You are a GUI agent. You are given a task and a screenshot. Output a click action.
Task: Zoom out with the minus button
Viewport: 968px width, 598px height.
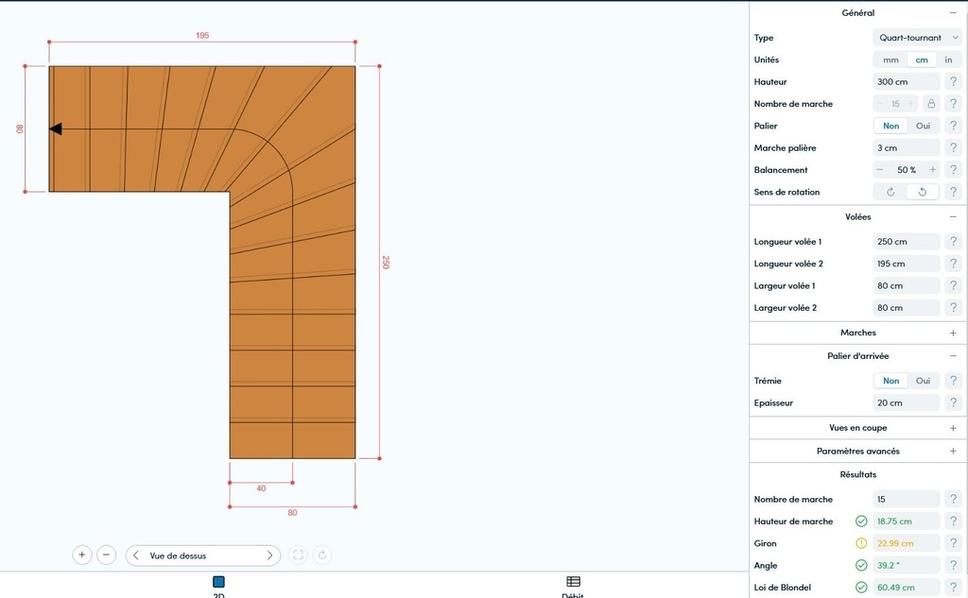(x=106, y=555)
